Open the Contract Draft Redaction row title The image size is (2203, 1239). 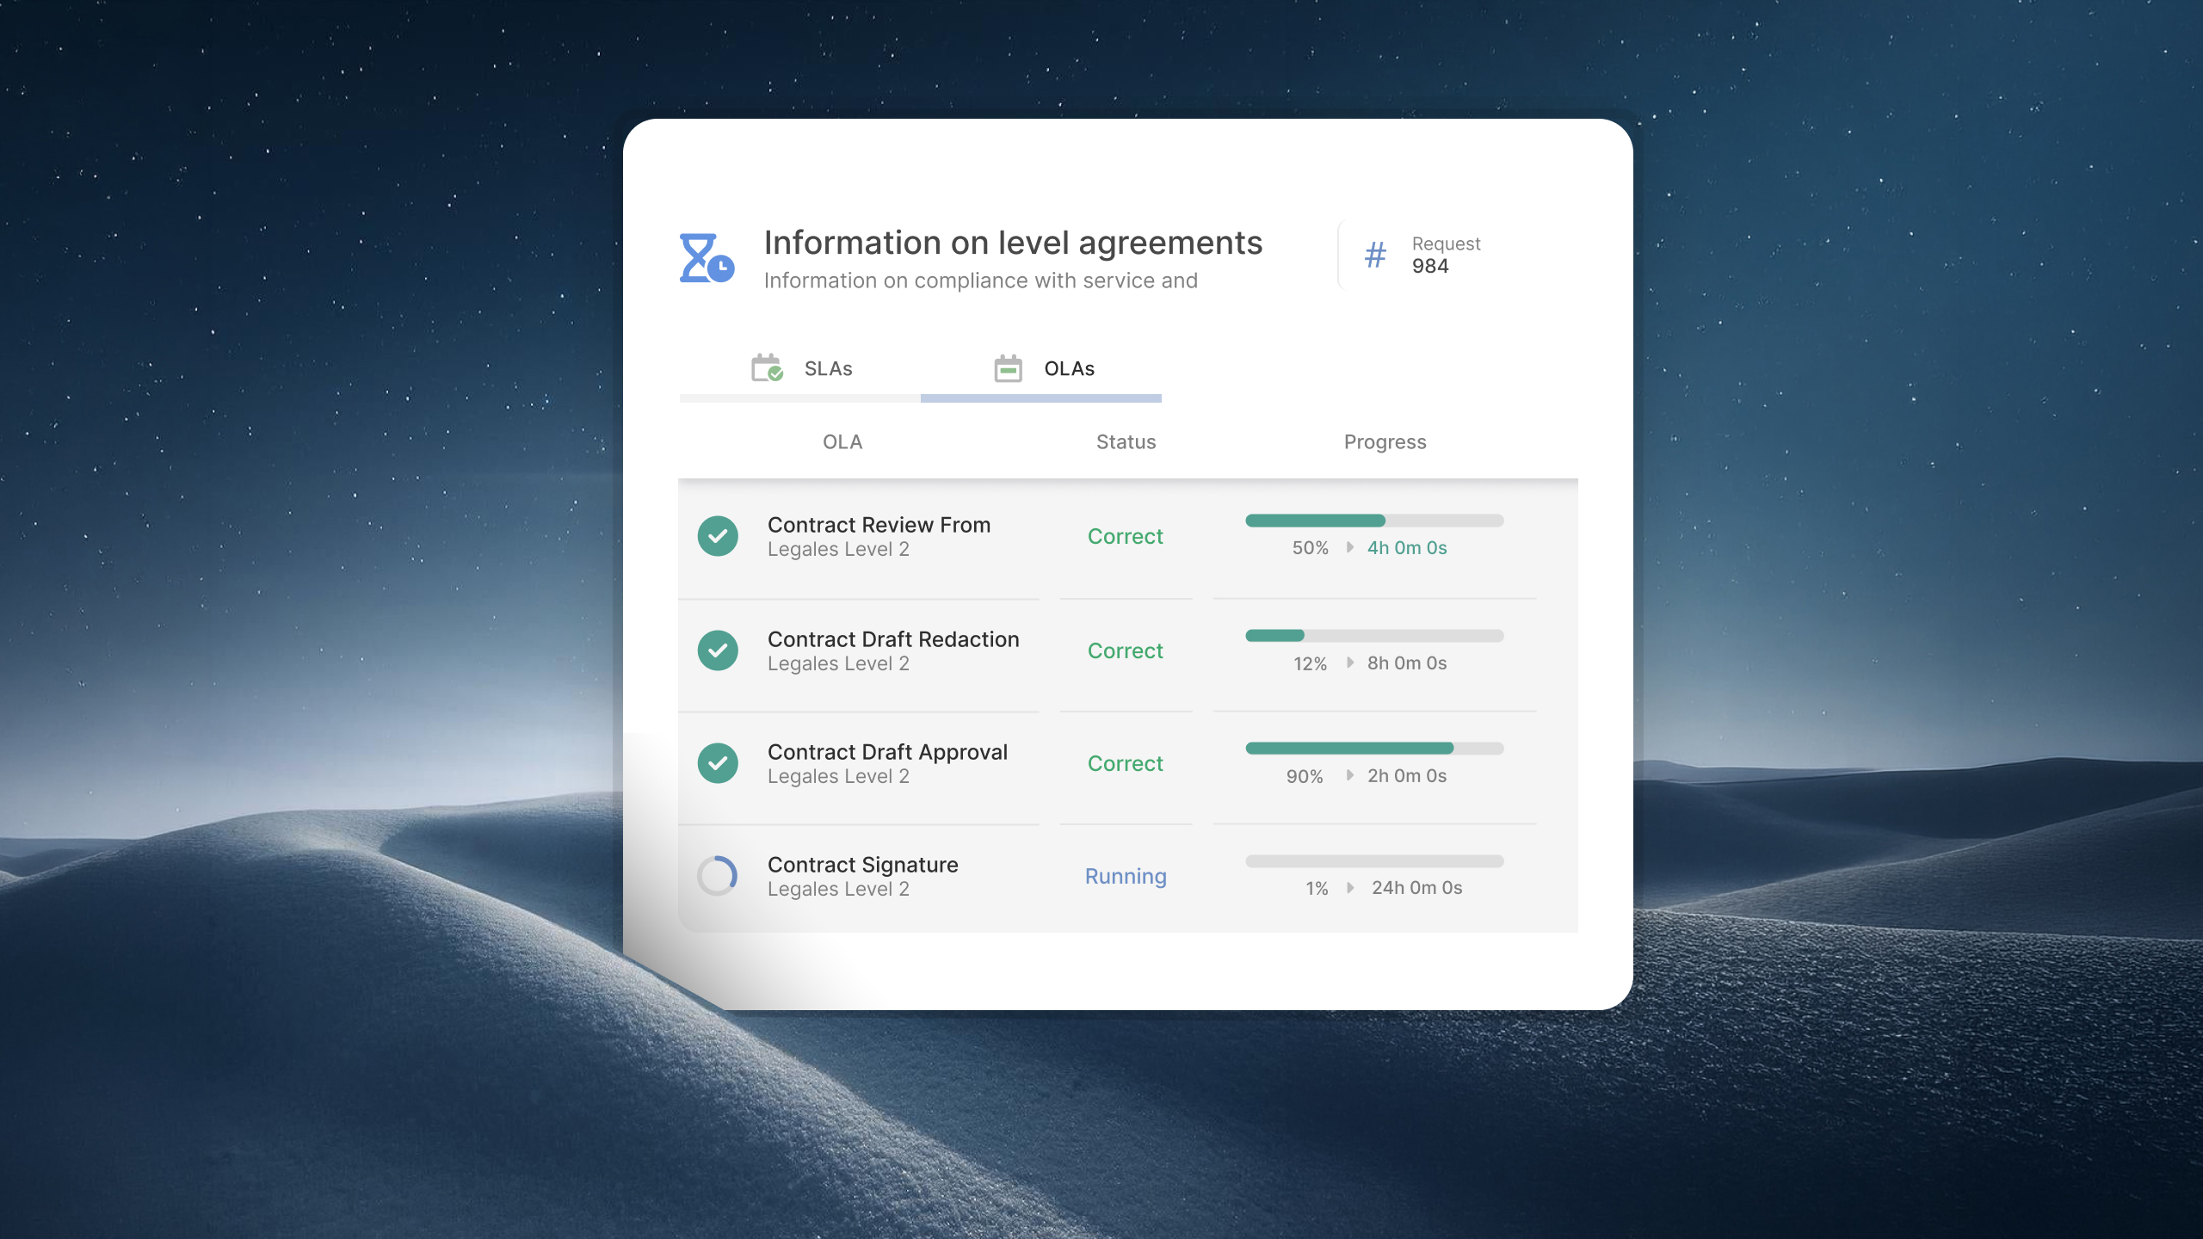[893, 639]
